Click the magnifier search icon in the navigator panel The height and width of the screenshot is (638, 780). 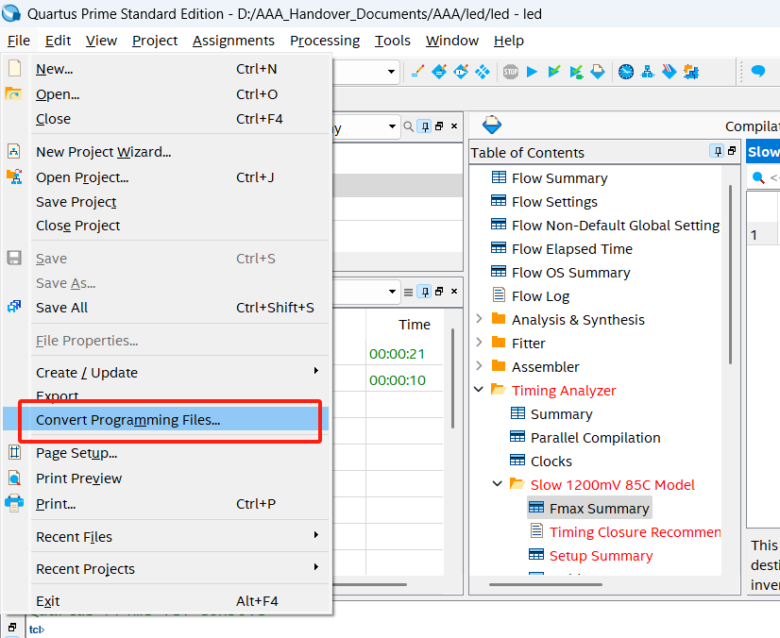408,126
